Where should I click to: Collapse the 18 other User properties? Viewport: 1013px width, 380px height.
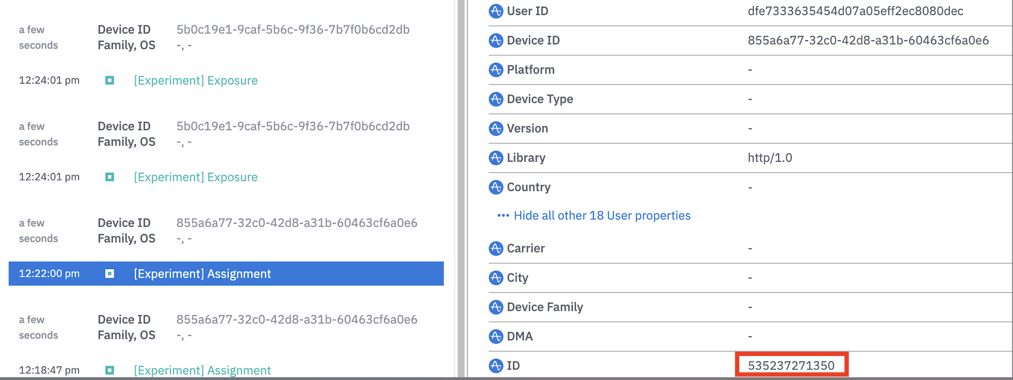click(x=602, y=215)
